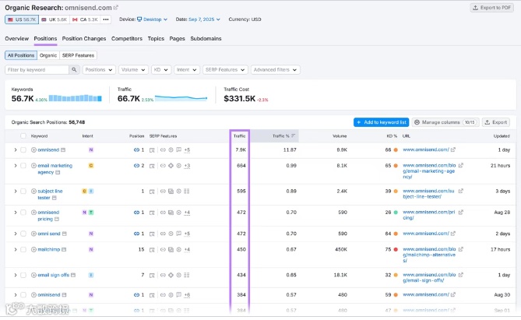Click Export to PDF button
Screen dimensions: 521x320
click(491, 8)
